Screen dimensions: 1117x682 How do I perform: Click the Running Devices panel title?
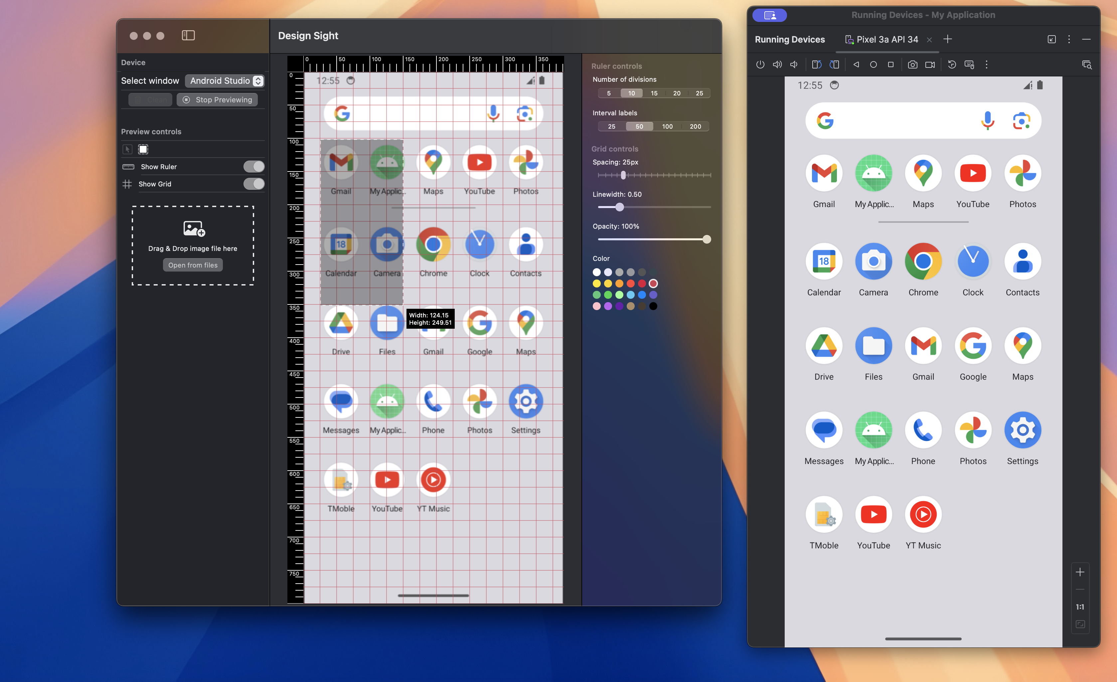(790, 40)
